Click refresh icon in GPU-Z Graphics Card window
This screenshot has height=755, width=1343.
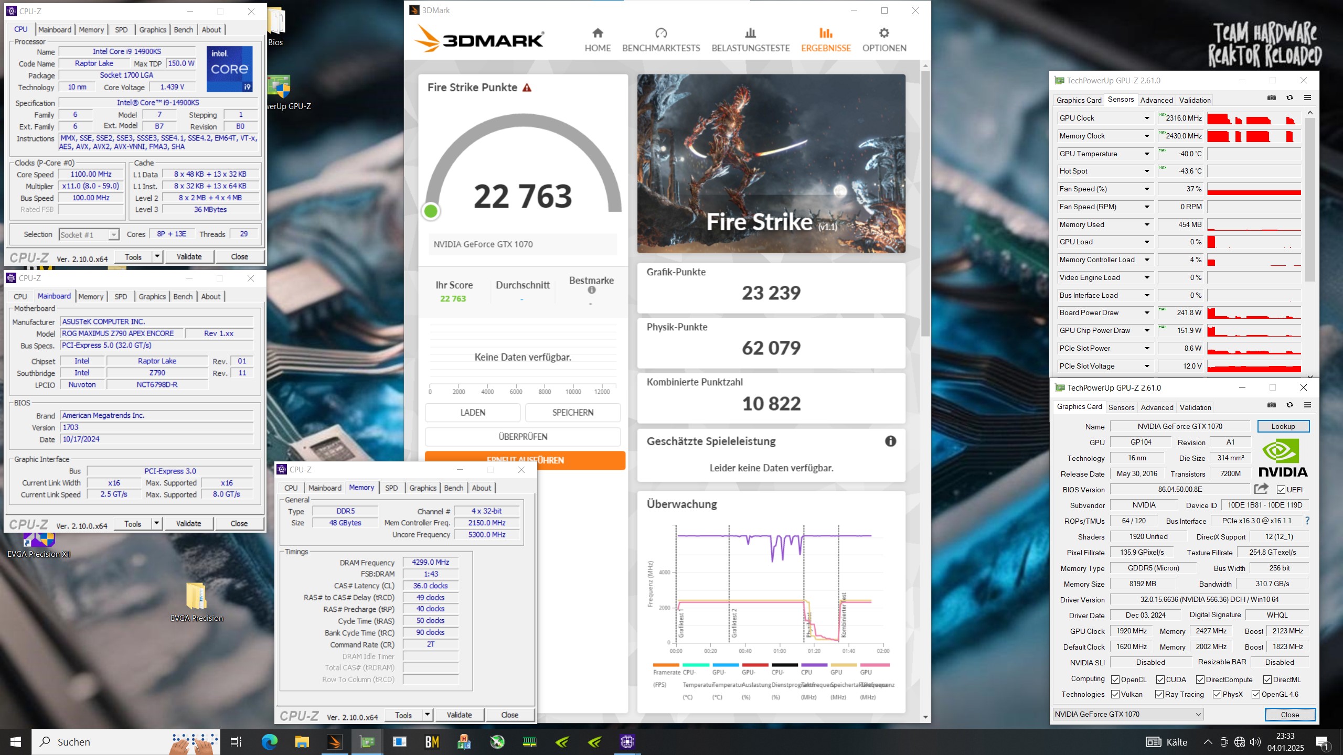click(x=1289, y=405)
